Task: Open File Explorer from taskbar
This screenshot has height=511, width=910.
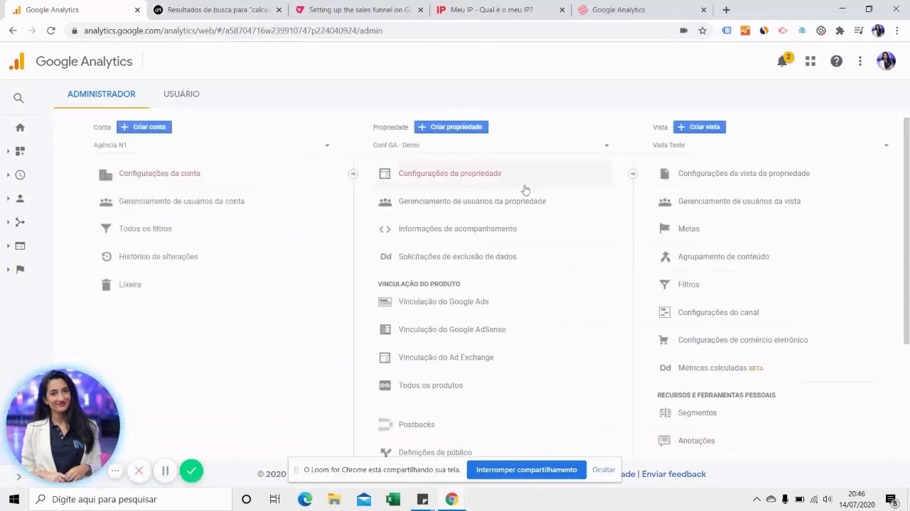Action: [334, 500]
